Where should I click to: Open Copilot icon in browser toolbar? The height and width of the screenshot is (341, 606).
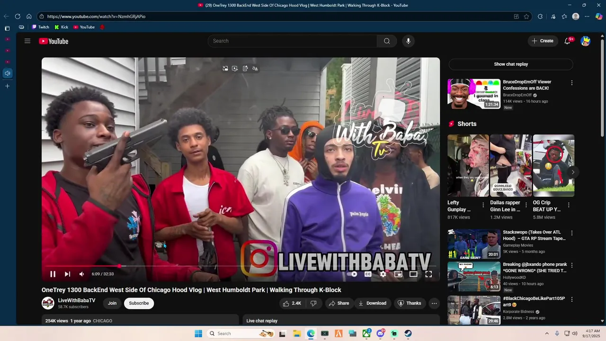[x=599, y=17]
